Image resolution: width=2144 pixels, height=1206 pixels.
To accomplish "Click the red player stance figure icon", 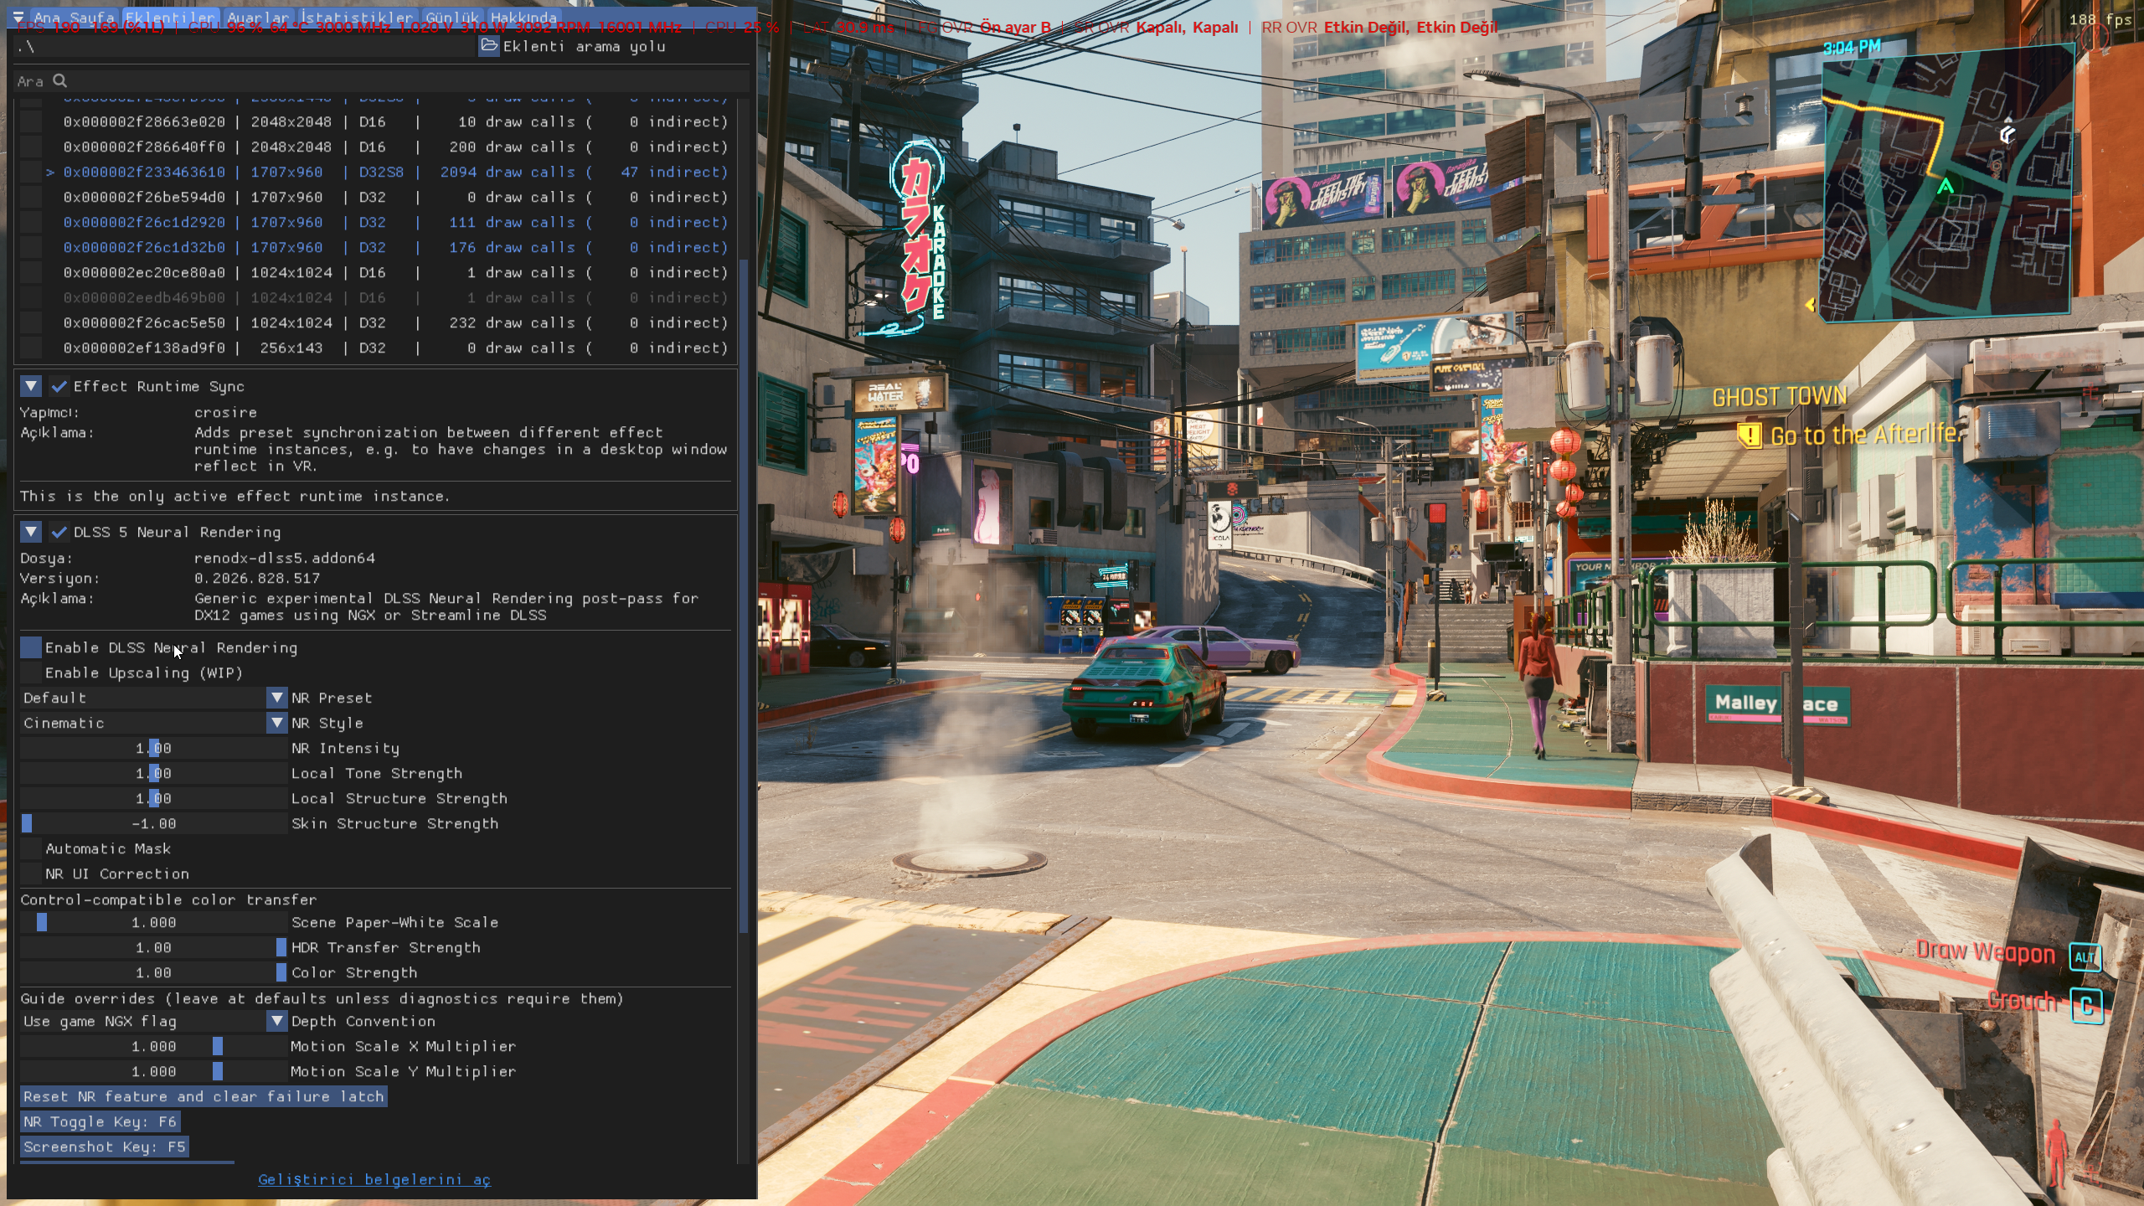I will (2055, 1152).
